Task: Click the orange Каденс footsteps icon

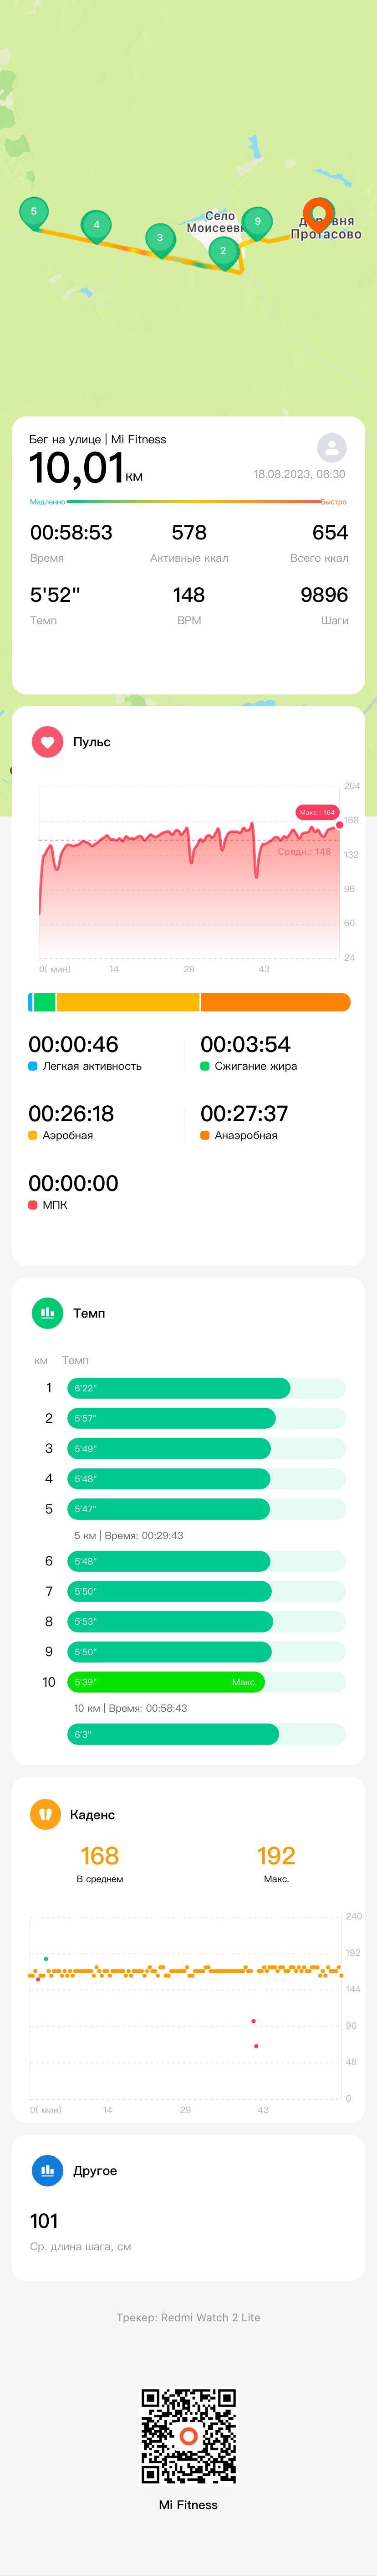Action: (x=45, y=1814)
